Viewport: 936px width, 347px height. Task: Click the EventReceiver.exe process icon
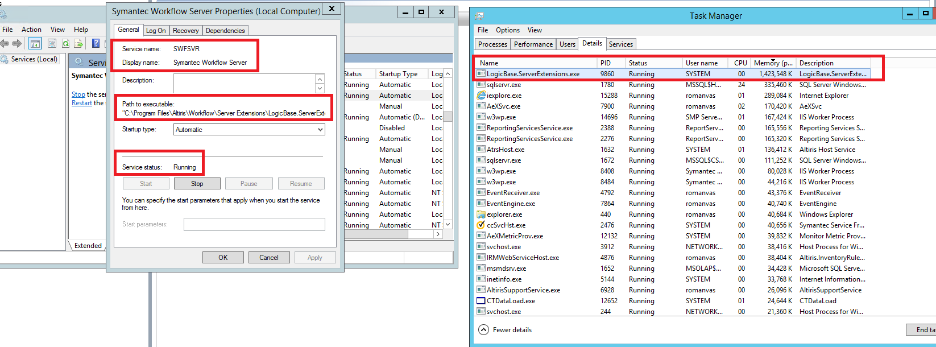pyautogui.click(x=481, y=193)
